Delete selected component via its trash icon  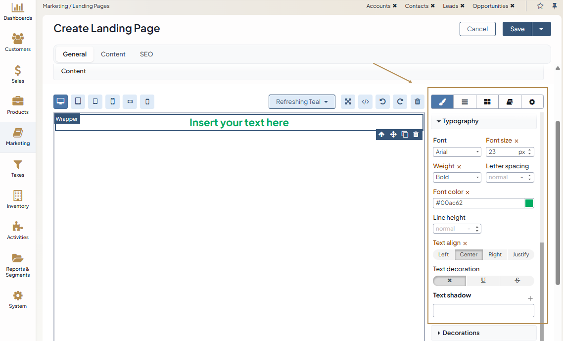click(x=416, y=135)
